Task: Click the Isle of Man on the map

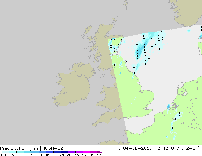Action: click(x=102, y=76)
